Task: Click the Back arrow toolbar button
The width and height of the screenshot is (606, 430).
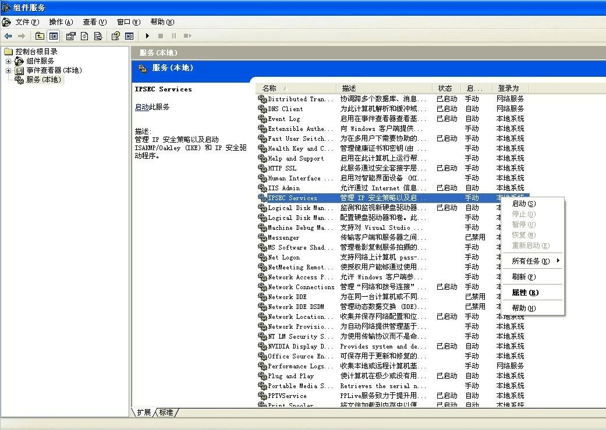Action: [x=8, y=36]
